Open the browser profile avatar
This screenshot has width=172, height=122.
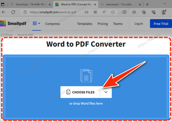pyautogui.click(x=164, y=12)
